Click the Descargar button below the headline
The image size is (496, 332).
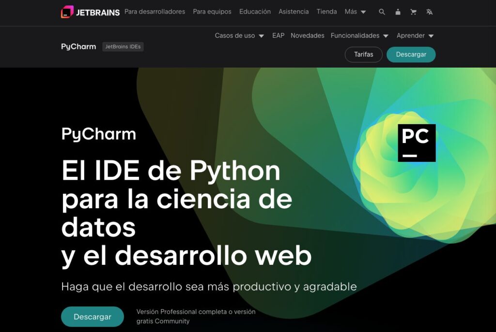click(x=93, y=317)
